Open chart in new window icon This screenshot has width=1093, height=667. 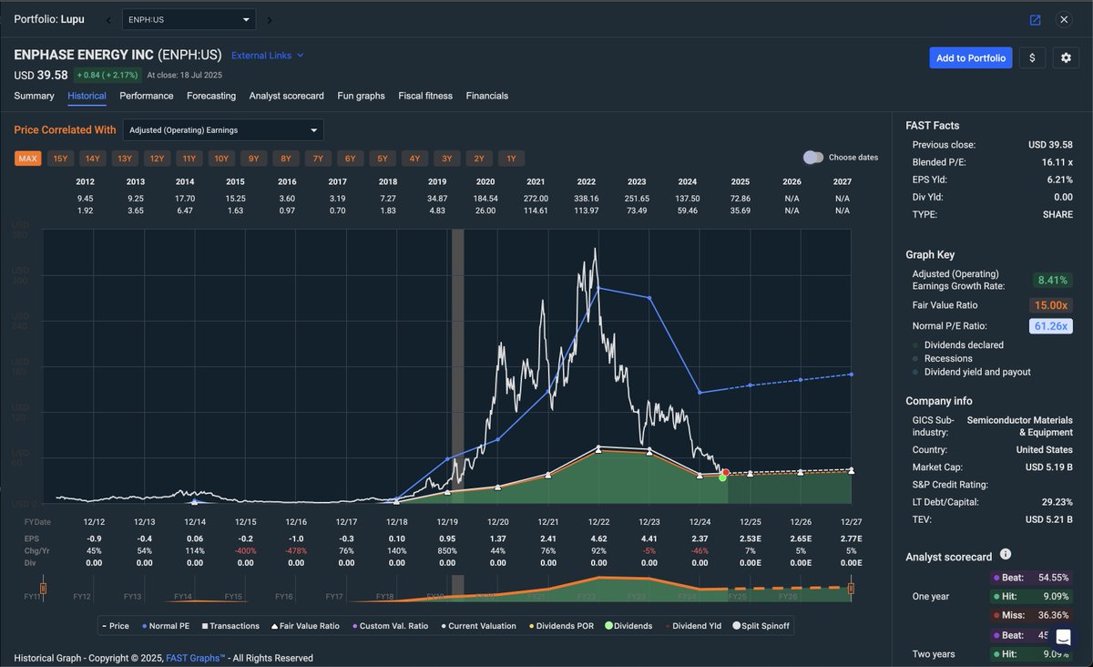point(1035,20)
